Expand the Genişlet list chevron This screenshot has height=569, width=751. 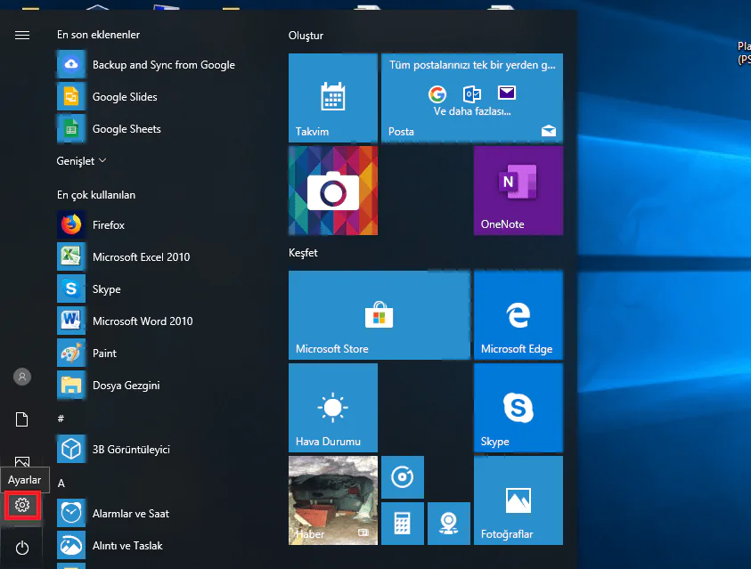click(102, 161)
